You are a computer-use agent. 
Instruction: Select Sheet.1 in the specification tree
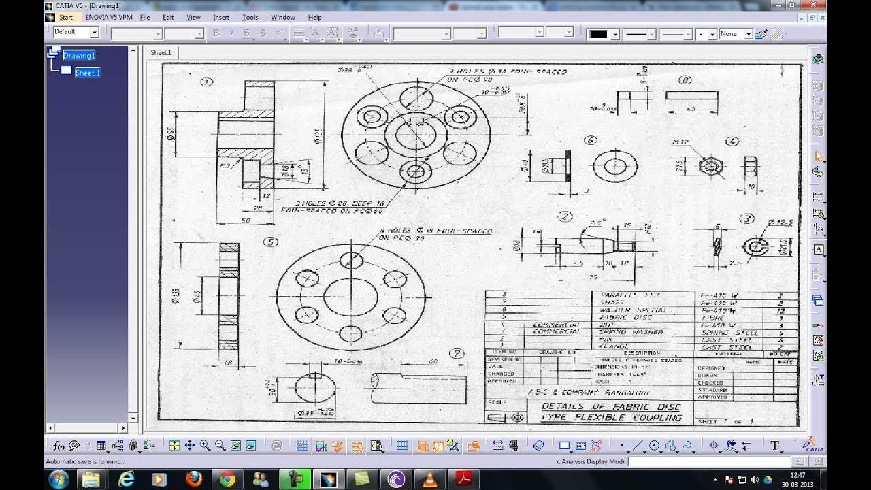pos(88,73)
